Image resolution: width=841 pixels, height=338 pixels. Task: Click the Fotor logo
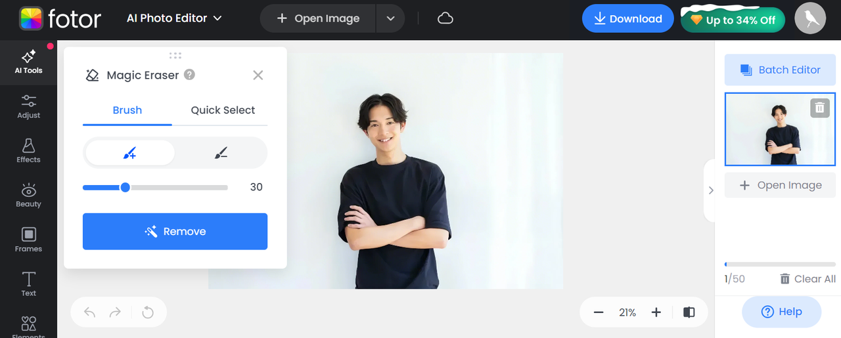click(x=60, y=18)
